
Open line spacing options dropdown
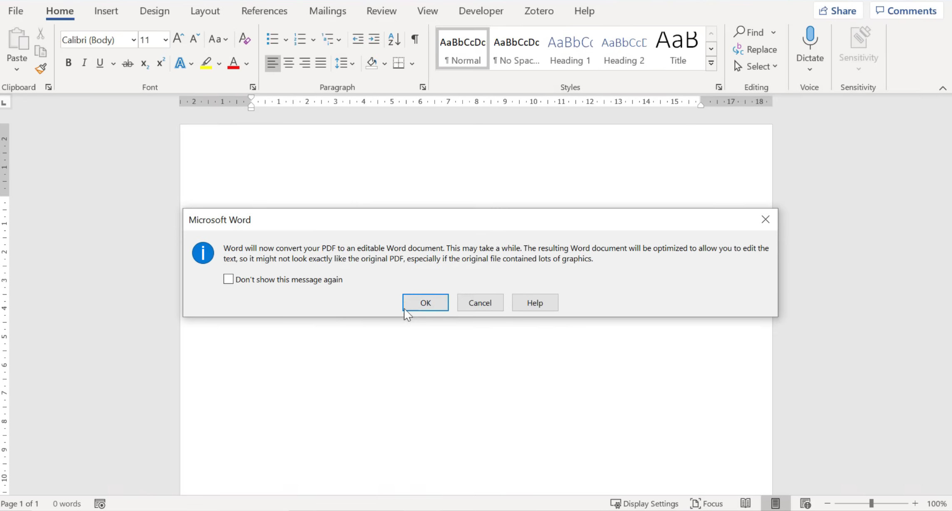click(344, 63)
